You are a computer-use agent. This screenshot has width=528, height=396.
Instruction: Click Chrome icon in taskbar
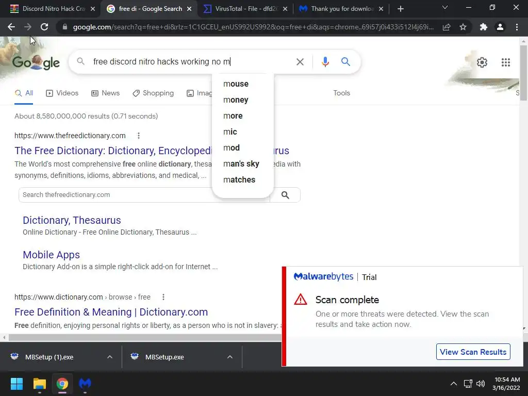click(62, 384)
